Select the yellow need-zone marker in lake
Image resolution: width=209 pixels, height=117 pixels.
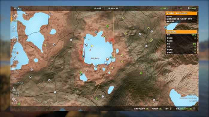pos(92,46)
